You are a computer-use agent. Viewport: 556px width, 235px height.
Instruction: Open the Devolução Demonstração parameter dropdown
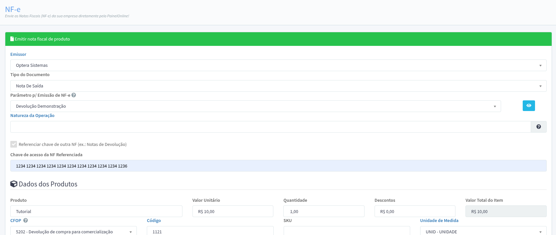pos(255,106)
